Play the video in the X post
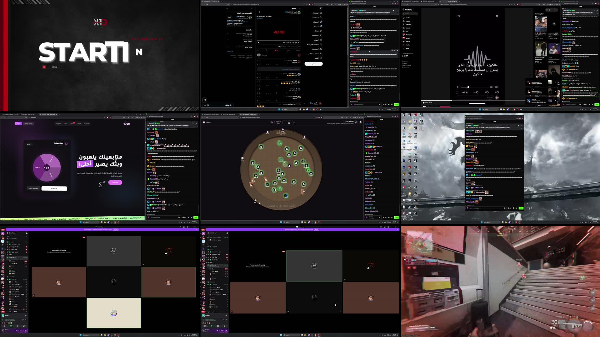 pos(258,43)
